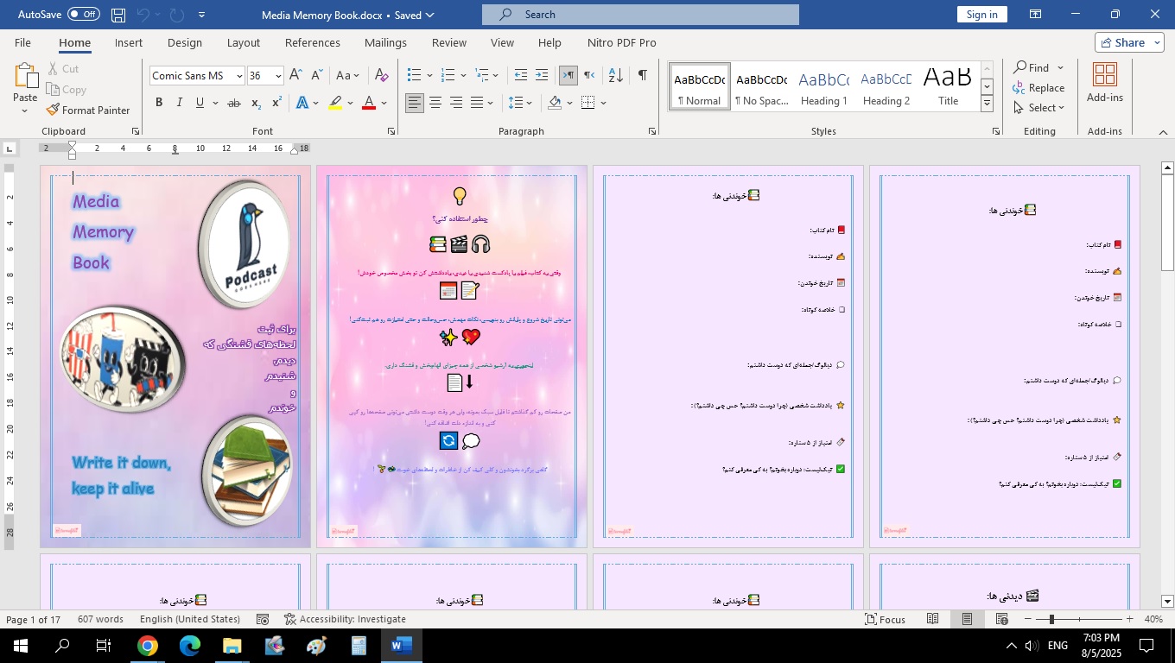Apply strikethrough formatting to text
Image resolution: width=1175 pixels, height=663 pixels.
click(233, 103)
